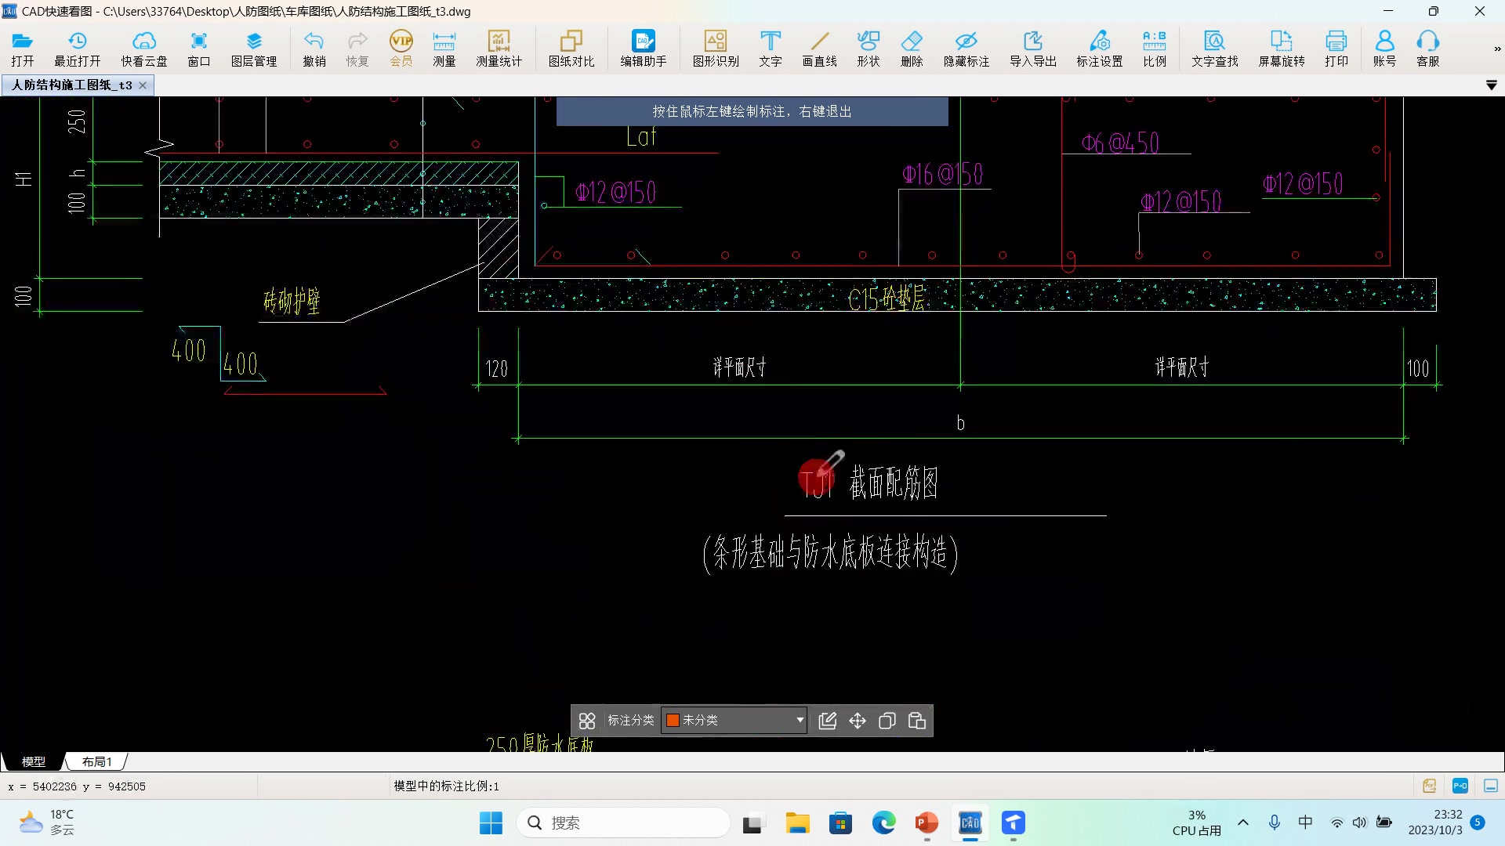Toggle 隐藏标注 hide annotations

click(966, 49)
